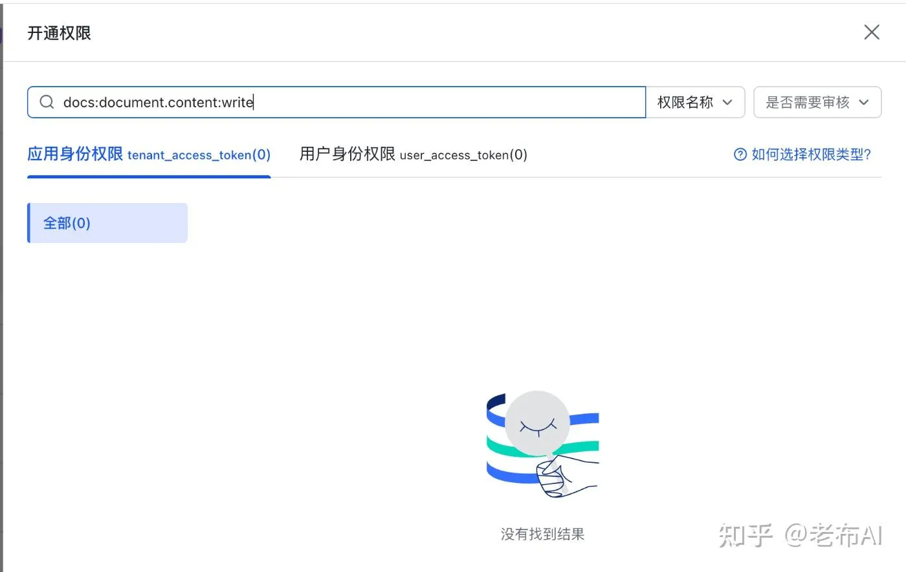Open the 权限名称 search type dropdown
The height and width of the screenshot is (572, 906).
click(695, 102)
